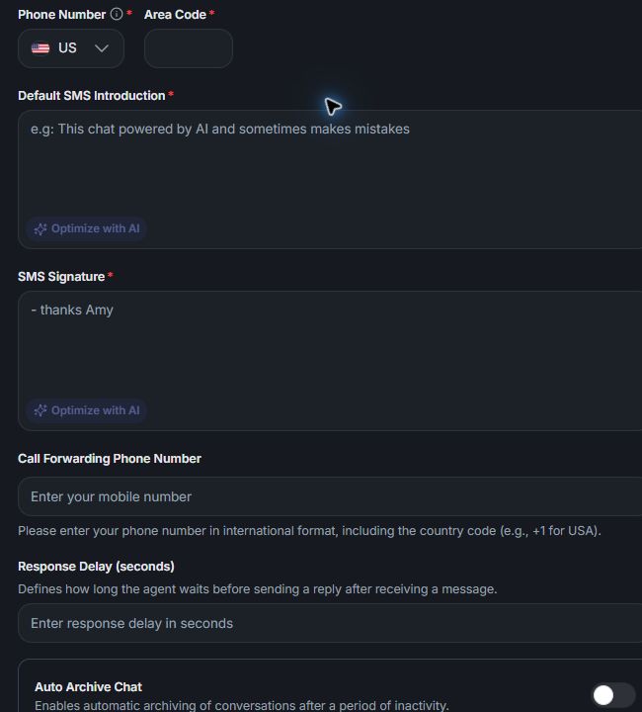
Task: Click the 'Enables automatic archiving' description
Action: coord(242,705)
